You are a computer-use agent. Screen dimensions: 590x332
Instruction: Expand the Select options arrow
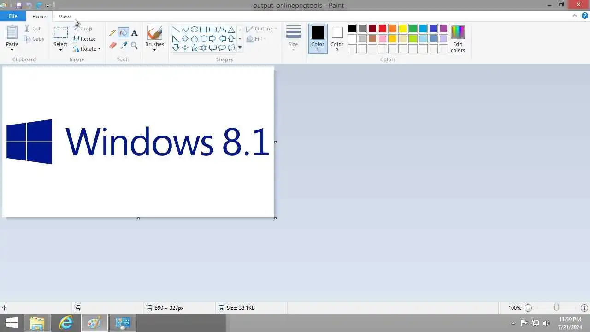click(60, 50)
